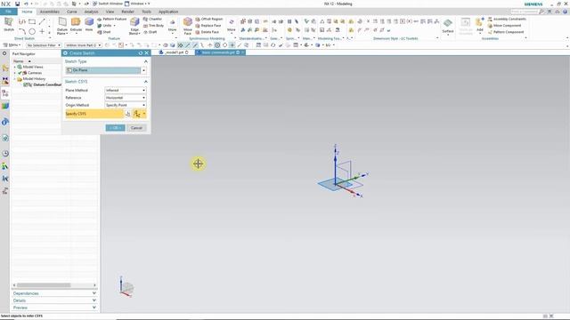Run the Delete Face command
570x320 pixels.
tap(208, 32)
